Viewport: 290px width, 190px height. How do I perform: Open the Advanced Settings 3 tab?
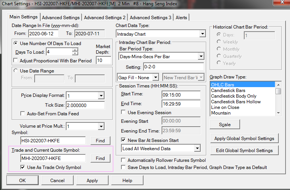click(150, 18)
